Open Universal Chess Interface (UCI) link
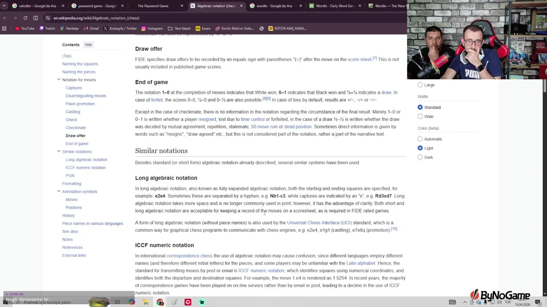 point(319,223)
